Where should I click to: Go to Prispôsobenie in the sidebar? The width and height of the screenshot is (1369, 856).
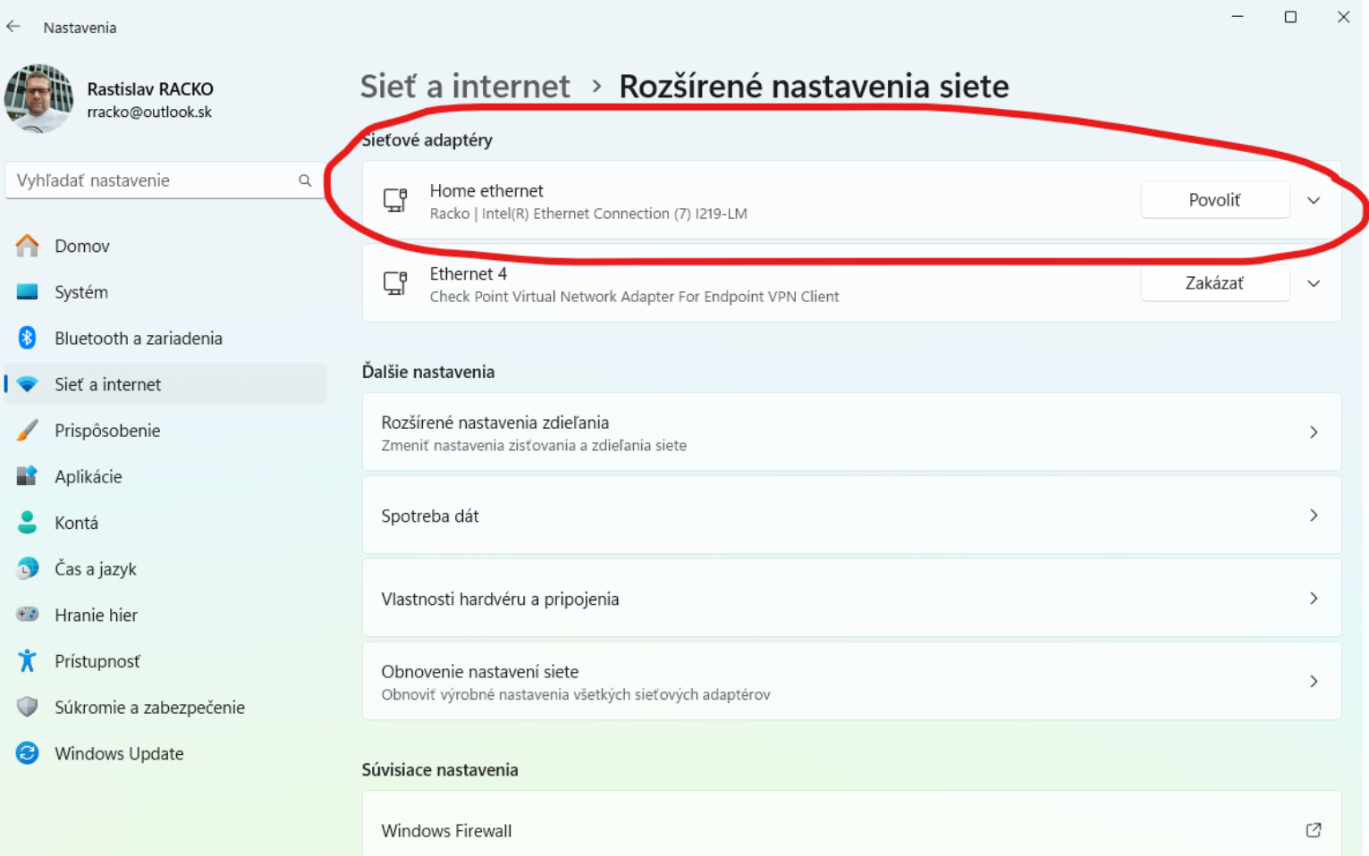click(x=107, y=431)
